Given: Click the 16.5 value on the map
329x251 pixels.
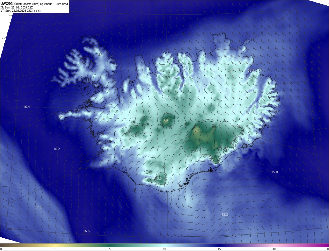Looking at the screenshot, I should tap(86, 231).
